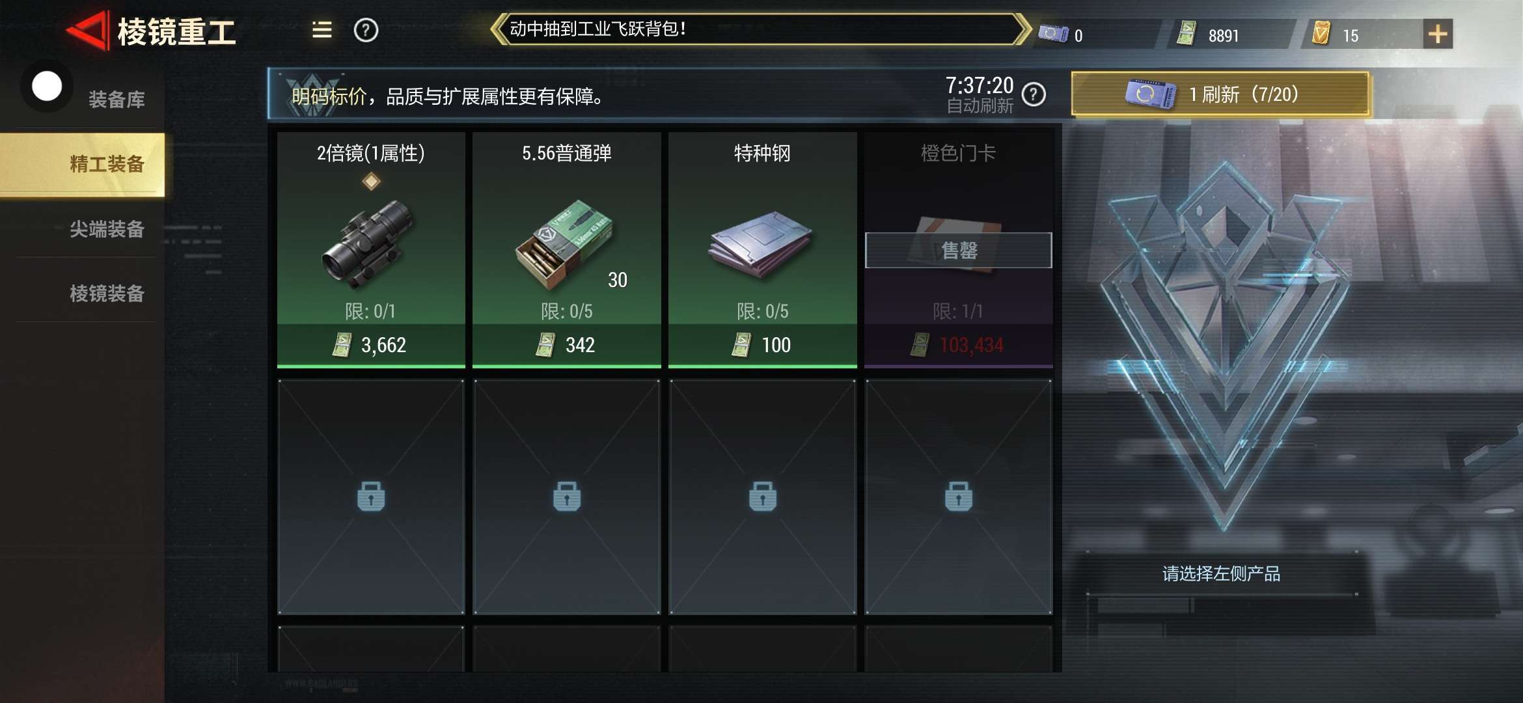The width and height of the screenshot is (1523, 703).
Task: Open the 装备库 entry
Action: (117, 100)
